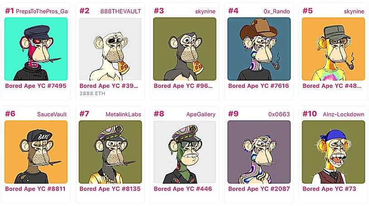Image resolution: width=369 pixels, height=206 pixels.
Task: Select the green zombie ape with sunglasses
Action: 185,152
